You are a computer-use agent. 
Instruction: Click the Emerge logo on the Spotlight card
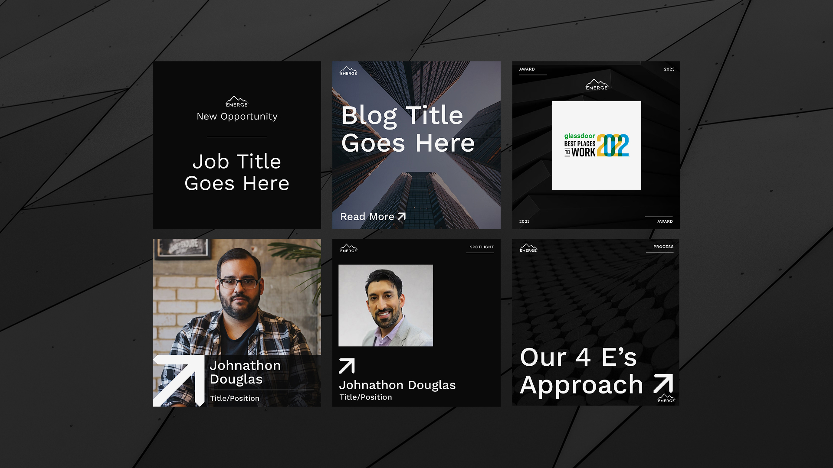tap(348, 248)
